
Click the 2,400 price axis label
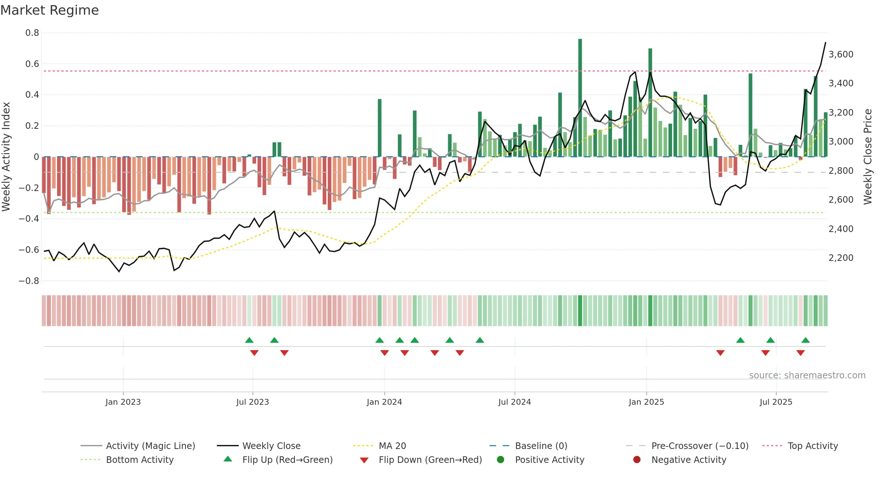click(841, 229)
